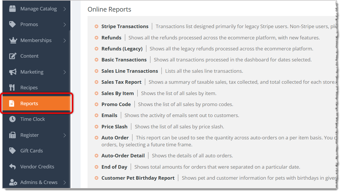342x193 pixels.
Task: Click the Promos tag icon
Action: point(12,24)
